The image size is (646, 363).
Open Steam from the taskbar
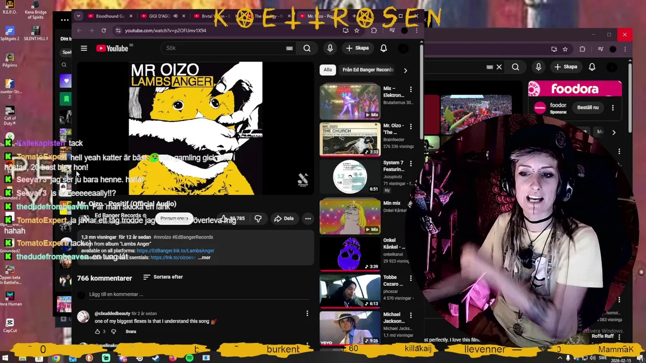pos(156,358)
